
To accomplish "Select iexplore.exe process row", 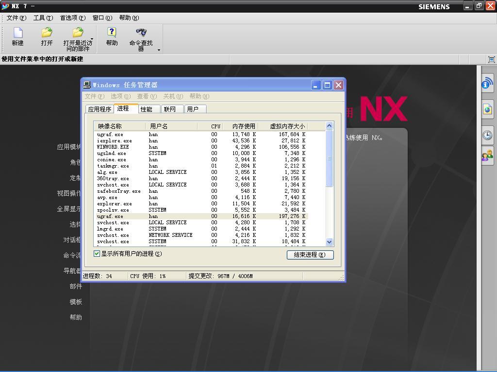I will pyautogui.click(x=201, y=141).
